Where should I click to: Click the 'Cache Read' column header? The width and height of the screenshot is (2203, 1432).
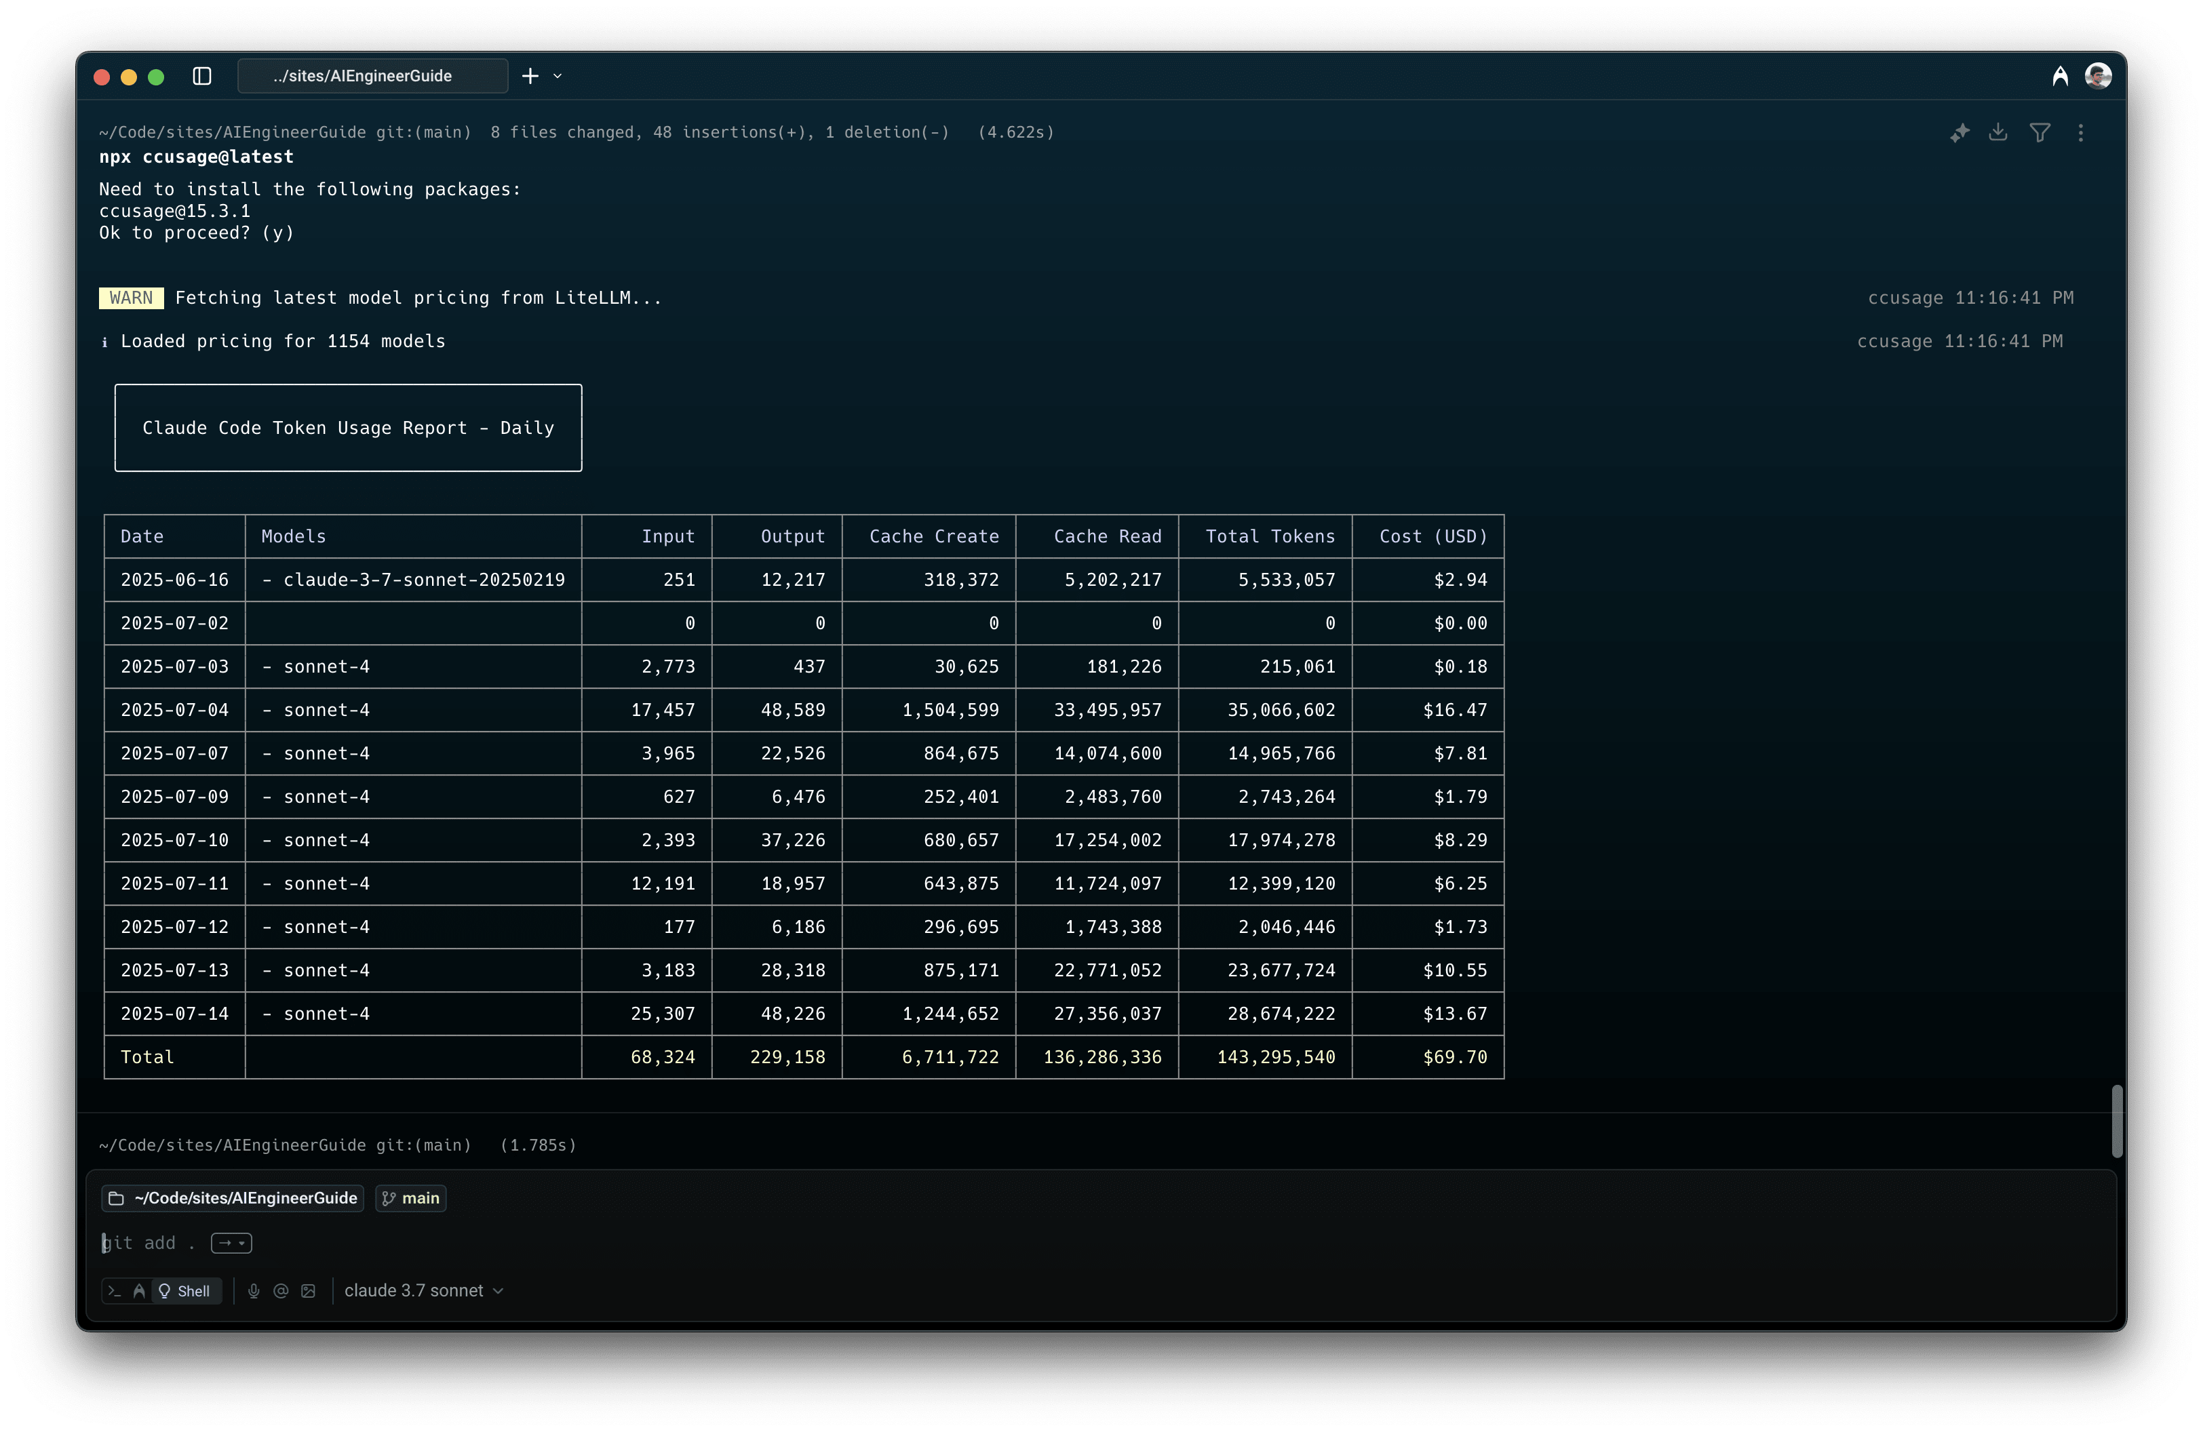1107,536
